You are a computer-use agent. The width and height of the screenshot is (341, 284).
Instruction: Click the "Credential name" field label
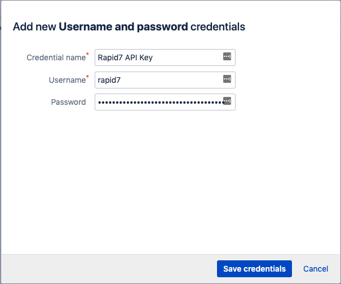coord(56,57)
